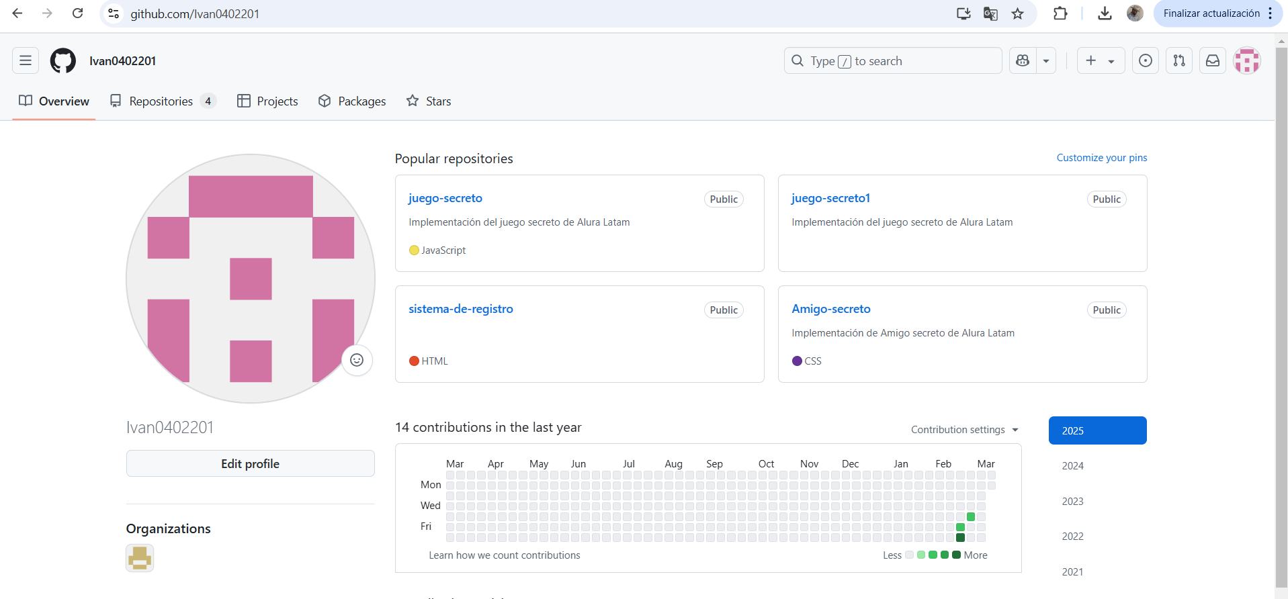Screen dimensions: 1288x599
Task: Click the HTML language label on sistema-de-registro
Action: pyautogui.click(x=435, y=361)
